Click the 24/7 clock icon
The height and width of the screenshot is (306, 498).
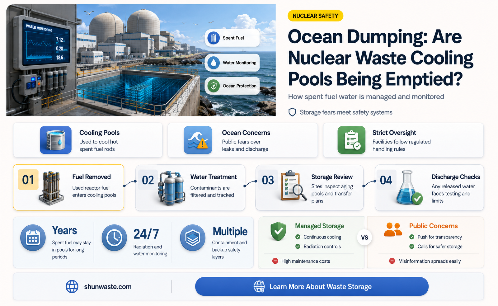(114, 238)
